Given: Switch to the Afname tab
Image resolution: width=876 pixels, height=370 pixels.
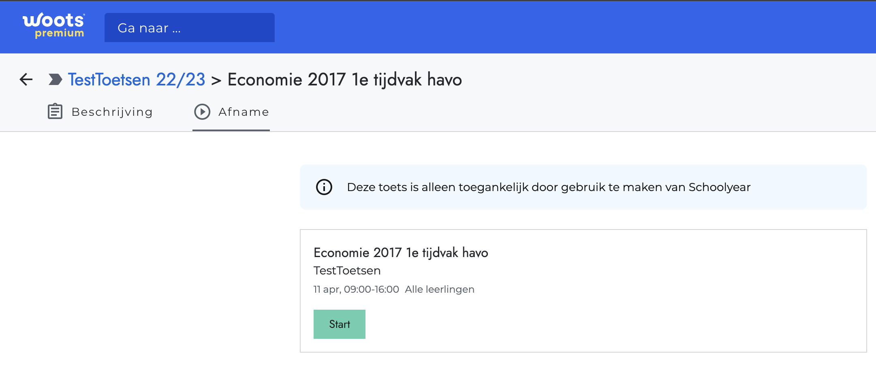Looking at the screenshot, I should [231, 112].
